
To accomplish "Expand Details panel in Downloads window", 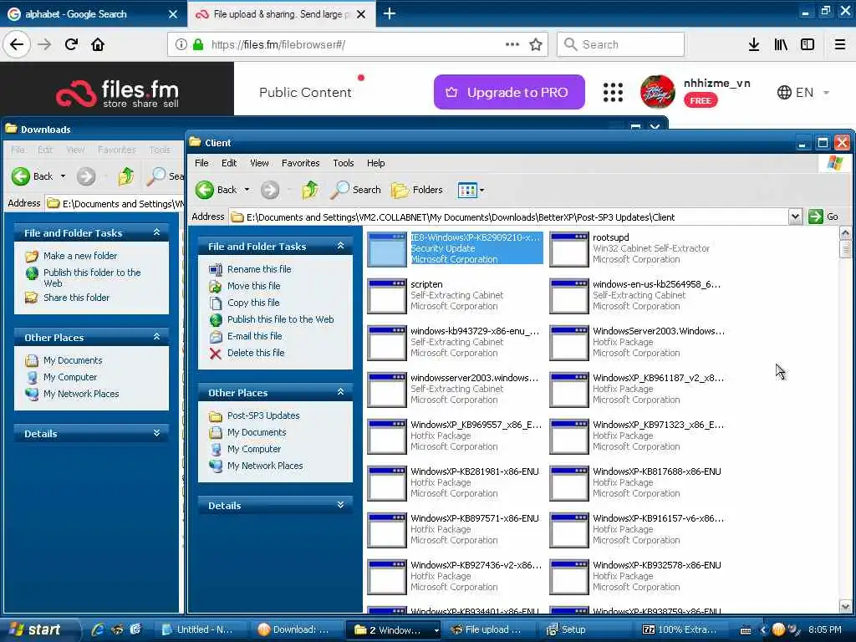I will pyautogui.click(x=156, y=433).
